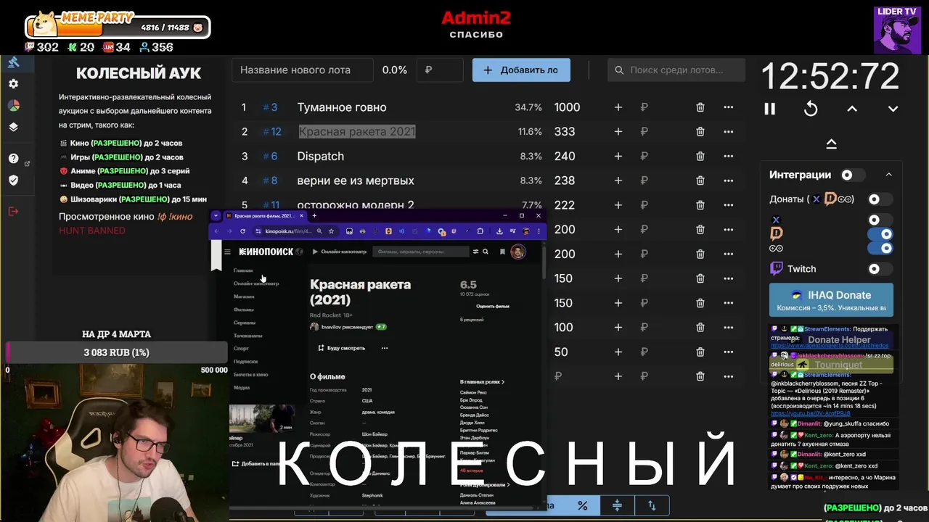The width and height of the screenshot is (929, 522).
Task: Open Kinopoisk advanced search filter icon
Action: [x=475, y=252]
